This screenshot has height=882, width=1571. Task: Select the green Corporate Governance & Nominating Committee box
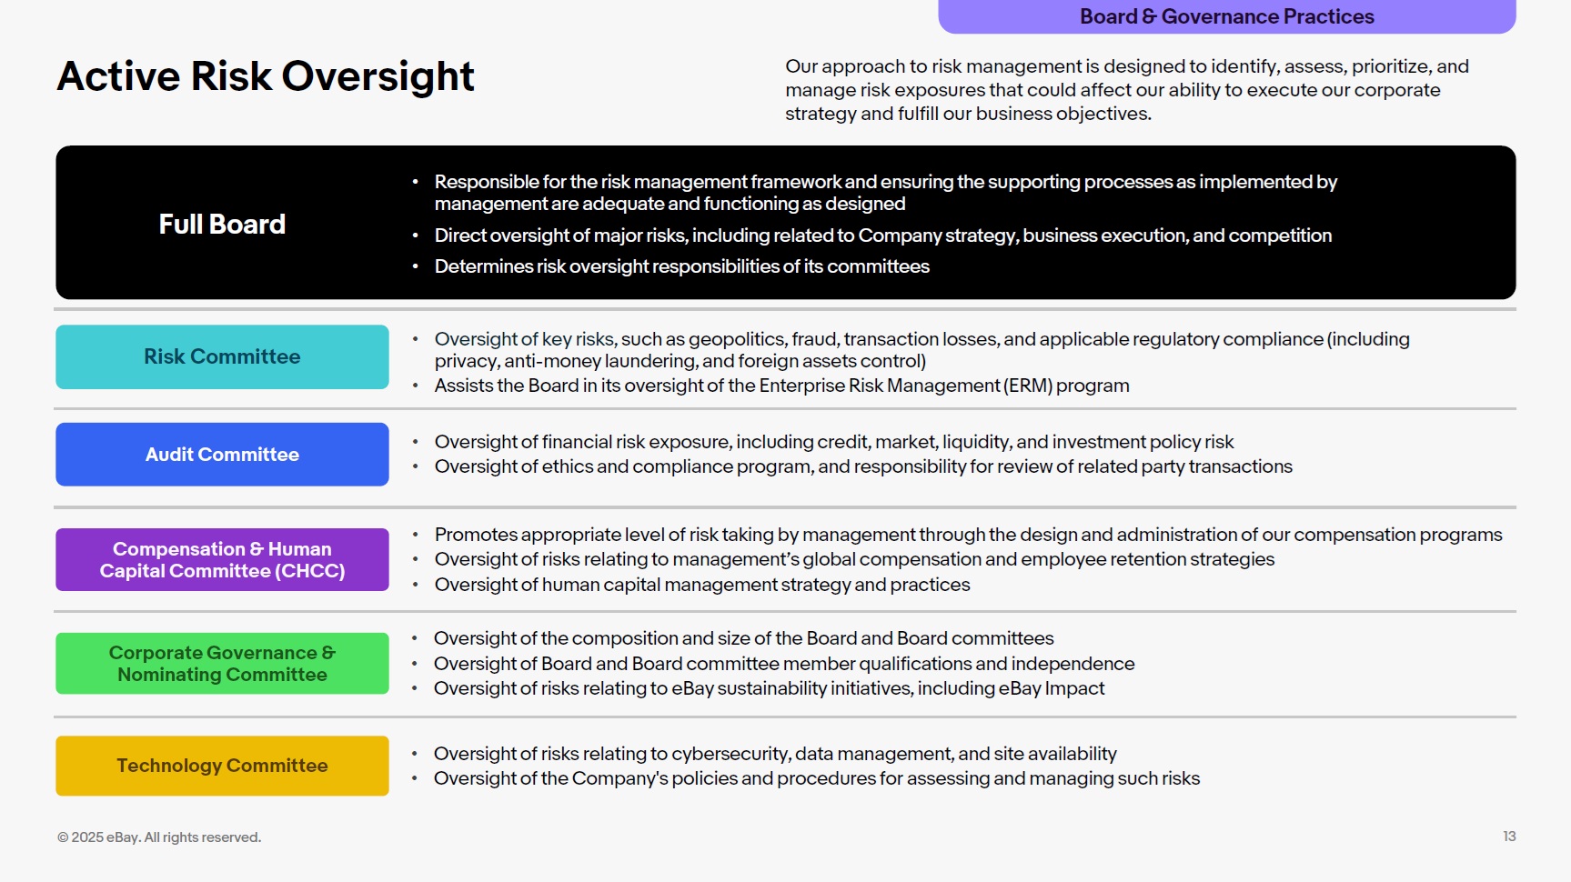click(222, 664)
